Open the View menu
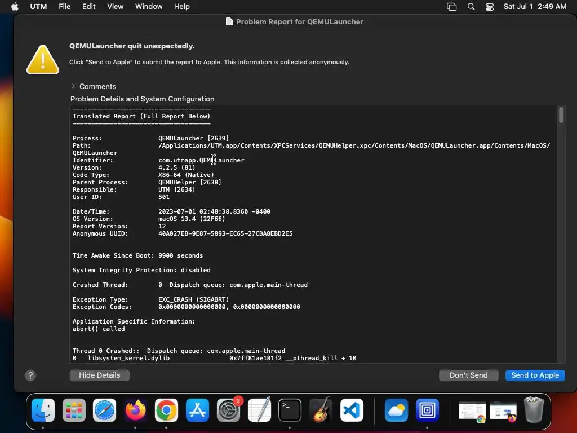 [115, 7]
